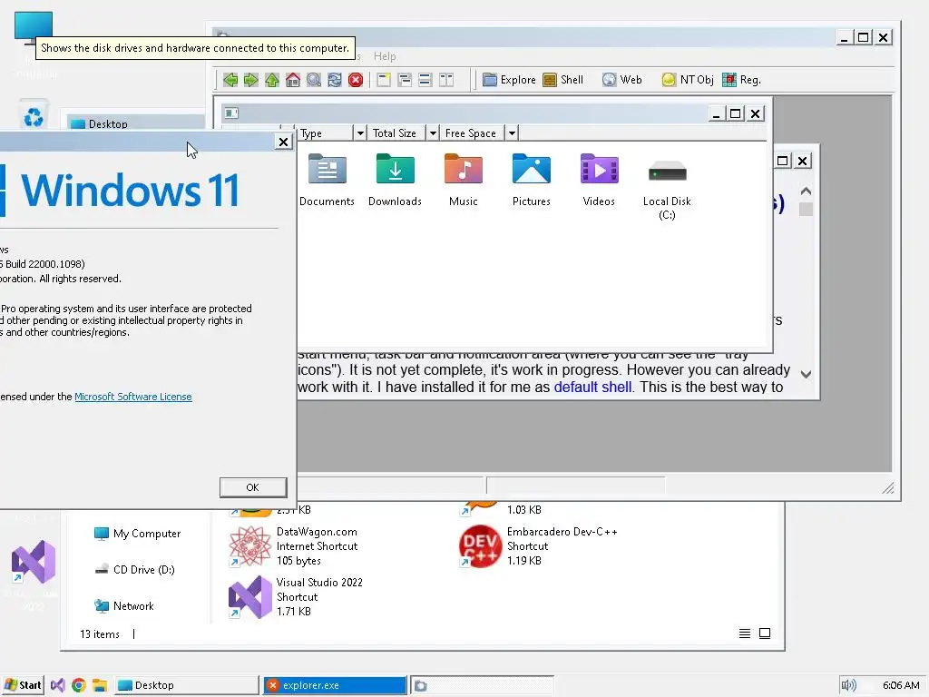Open Web view in toolbar
Screen dimensions: 929x697
coord(622,80)
